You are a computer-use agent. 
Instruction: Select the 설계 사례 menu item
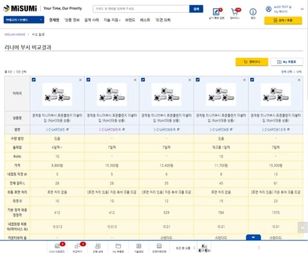point(91,20)
